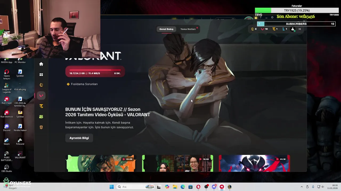Viewport: 341px width, 191px height.
Task: Click the VALORANT friends count icon showing 16
Action: (264, 29)
